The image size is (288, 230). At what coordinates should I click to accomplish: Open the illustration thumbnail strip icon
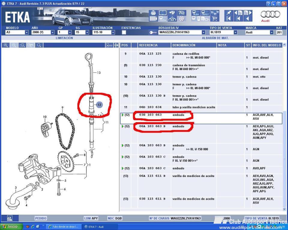[109, 45]
